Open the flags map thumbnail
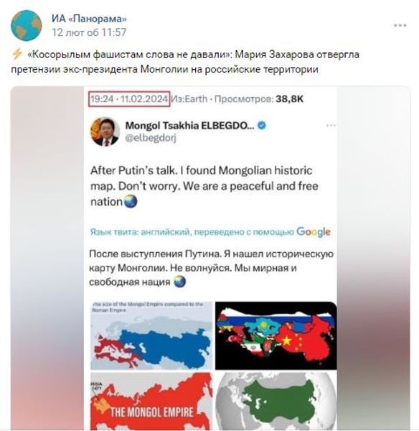 click(x=276, y=335)
